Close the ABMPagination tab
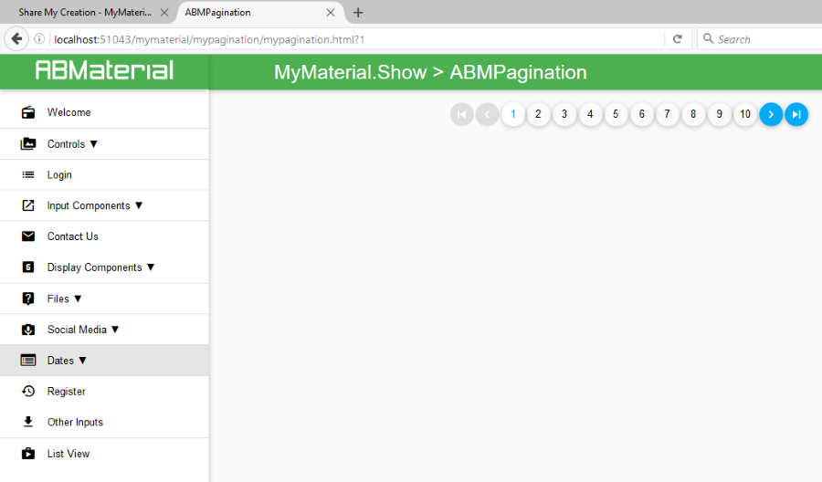Image resolution: width=822 pixels, height=482 pixels. pyautogui.click(x=331, y=13)
